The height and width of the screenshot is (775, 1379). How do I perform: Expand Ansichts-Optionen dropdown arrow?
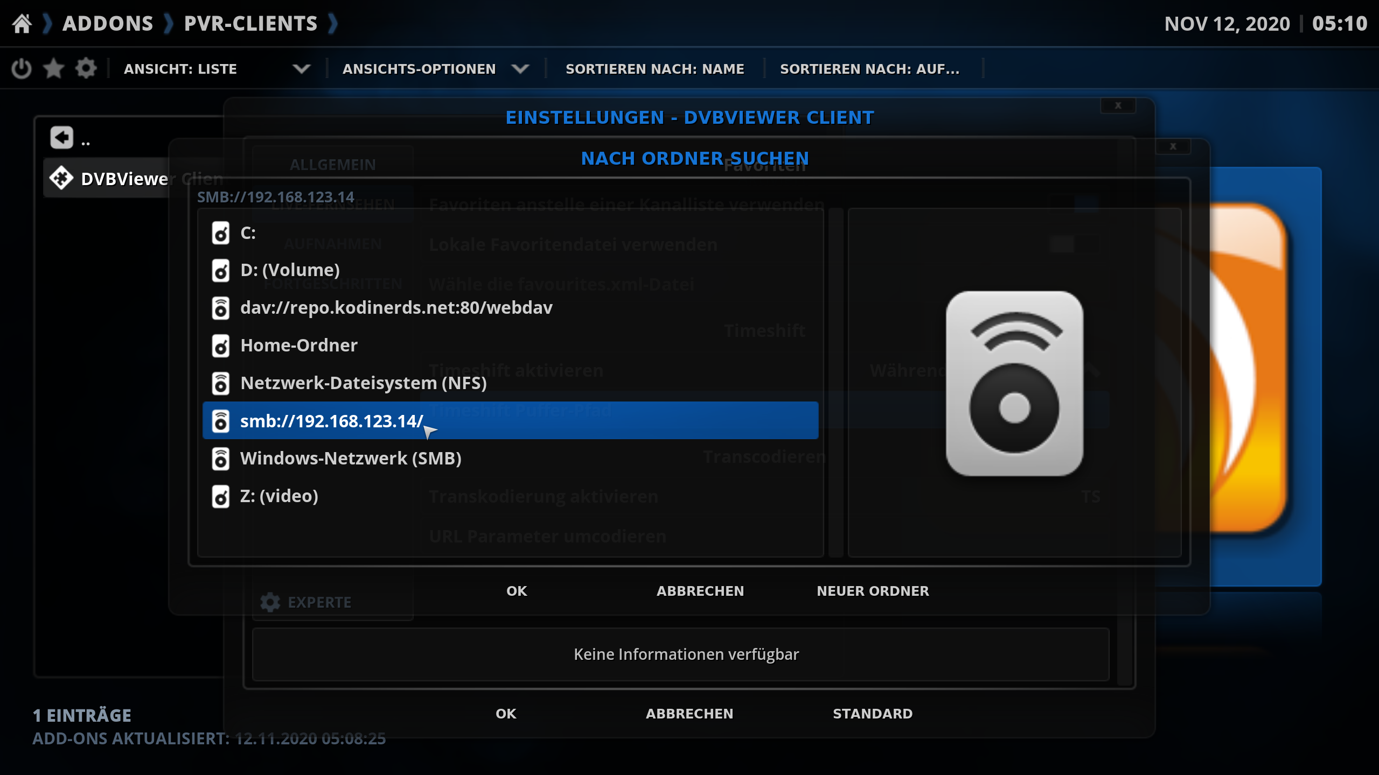click(x=520, y=69)
